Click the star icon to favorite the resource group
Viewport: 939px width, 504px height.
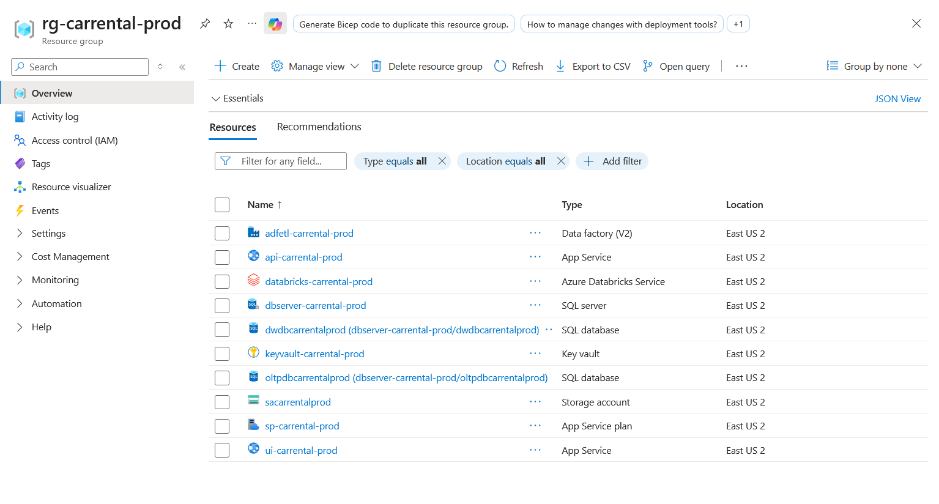tap(227, 23)
